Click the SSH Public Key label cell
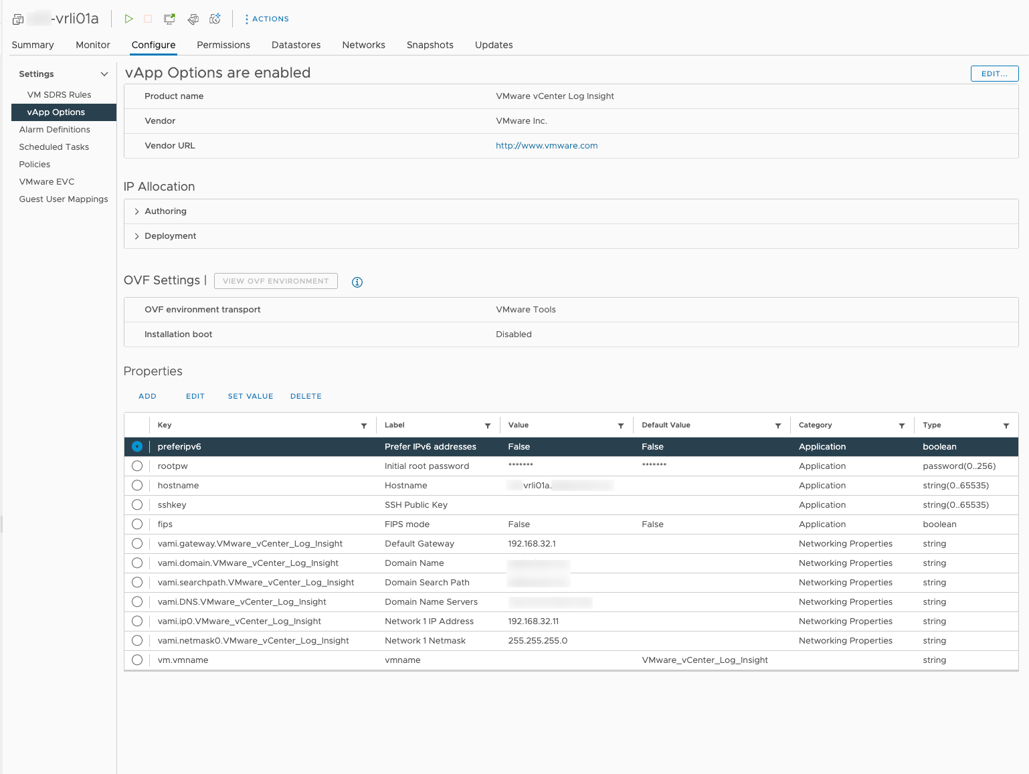Image resolution: width=1029 pixels, height=774 pixels. pos(416,505)
